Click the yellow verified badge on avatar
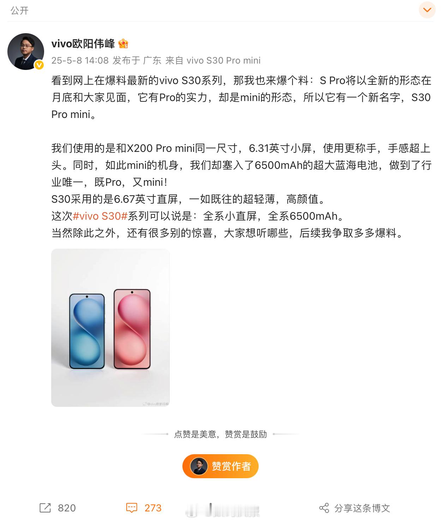The height and width of the screenshot is (522, 446). tap(39, 65)
